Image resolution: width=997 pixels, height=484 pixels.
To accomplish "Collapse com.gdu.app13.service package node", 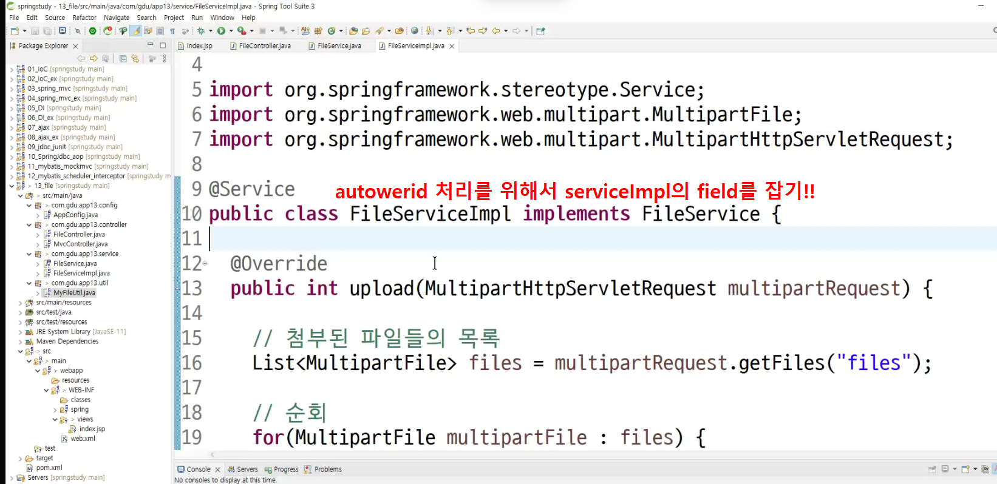I will (29, 254).
